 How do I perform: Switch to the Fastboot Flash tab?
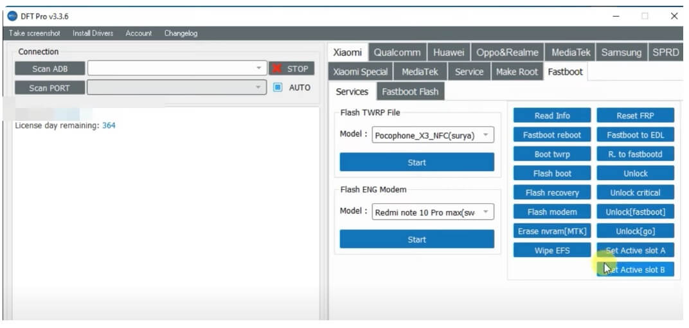pos(410,91)
